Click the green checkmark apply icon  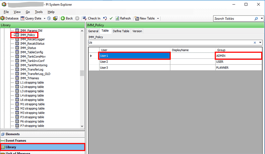click(111, 18)
